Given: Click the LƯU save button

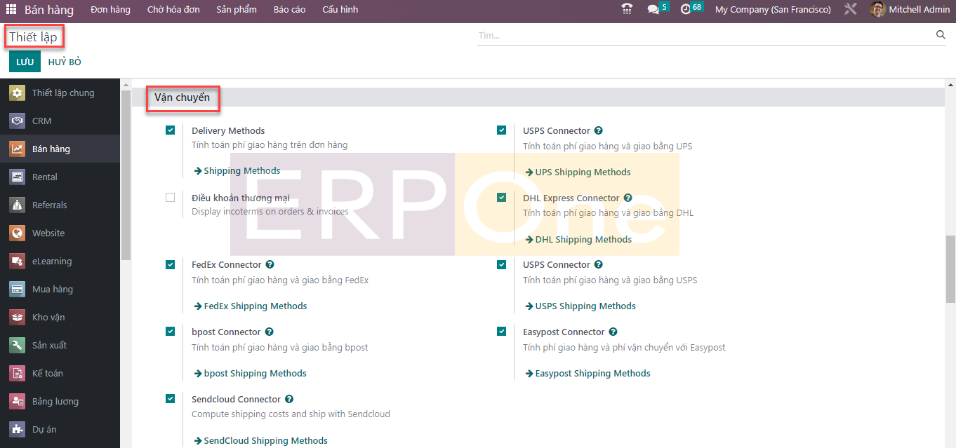Looking at the screenshot, I should [x=25, y=62].
